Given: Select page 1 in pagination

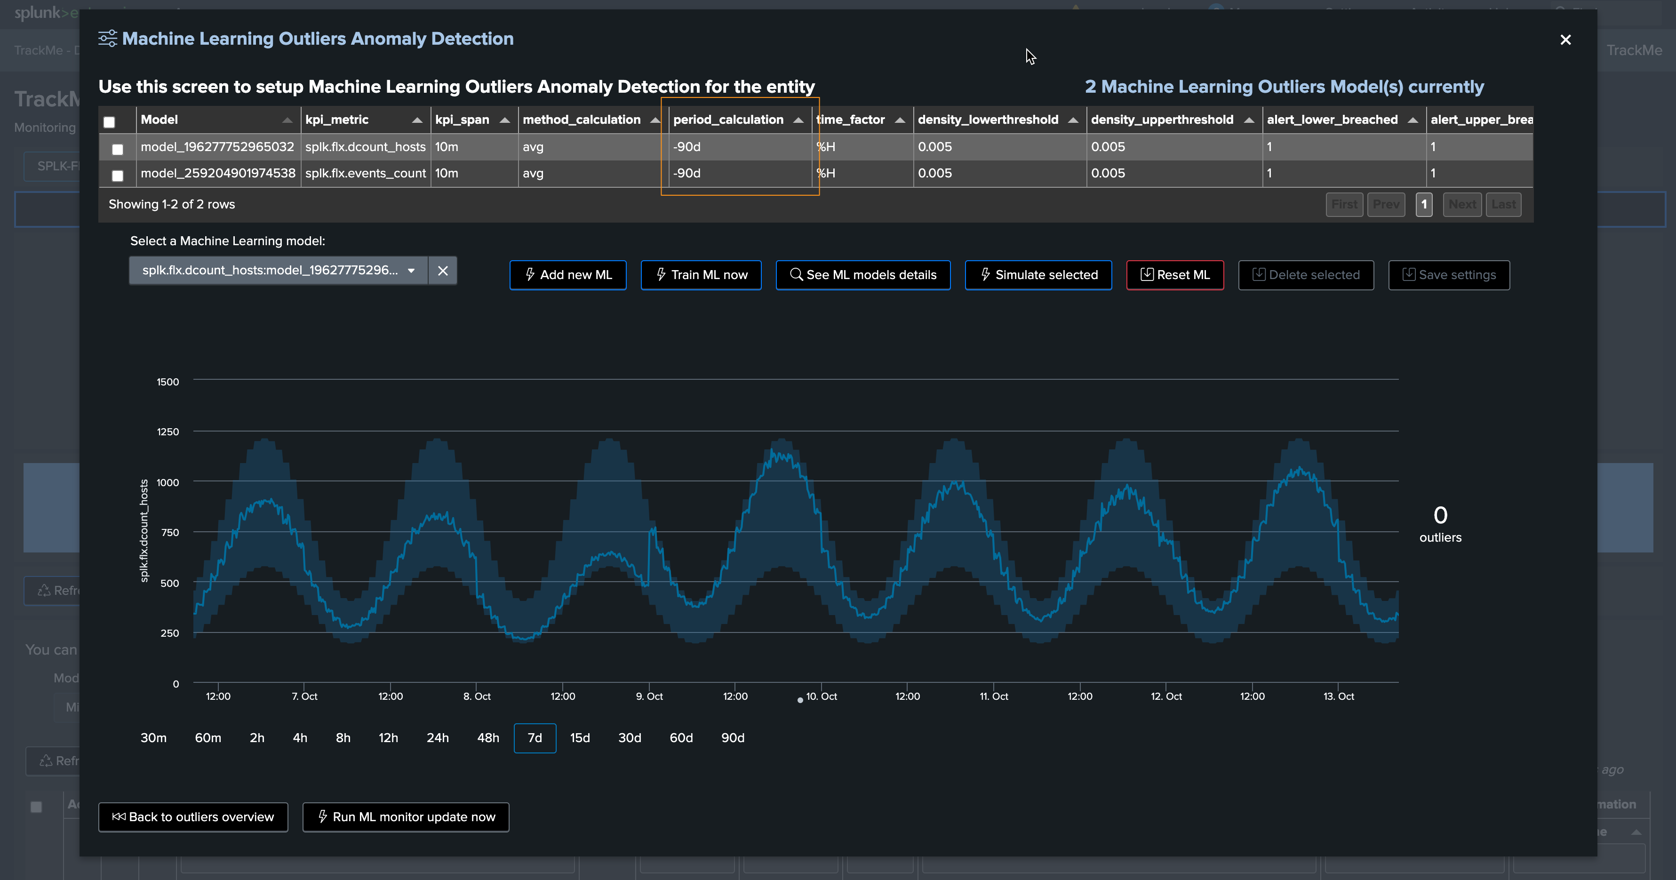Looking at the screenshot, I should coord(1424,204).
